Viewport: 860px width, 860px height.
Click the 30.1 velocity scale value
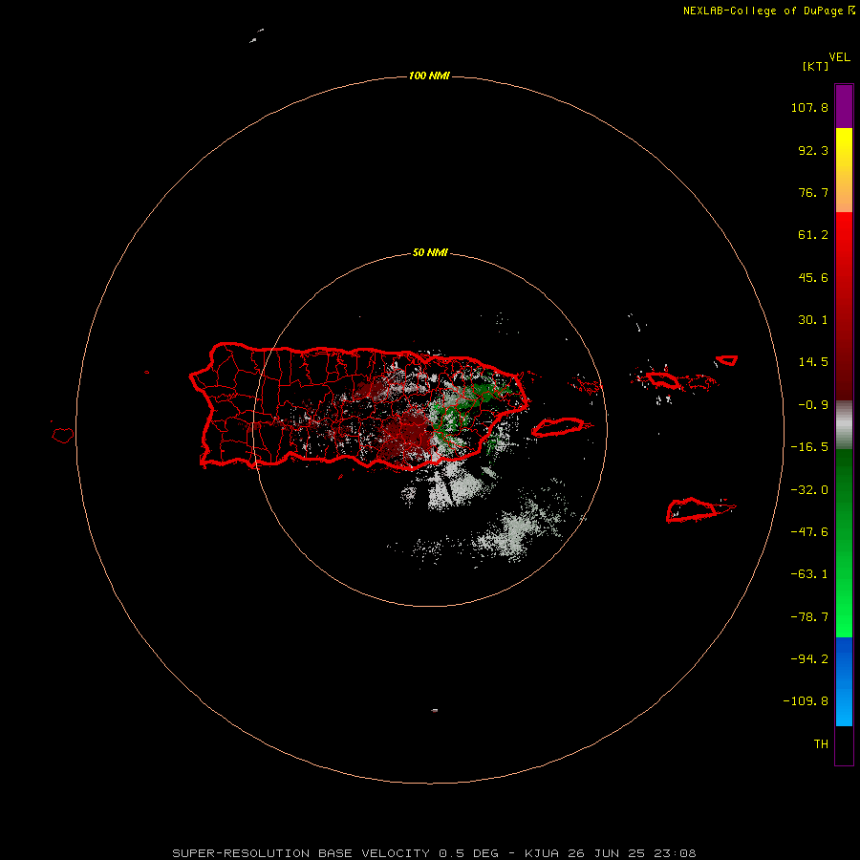[x=813, y=320]
